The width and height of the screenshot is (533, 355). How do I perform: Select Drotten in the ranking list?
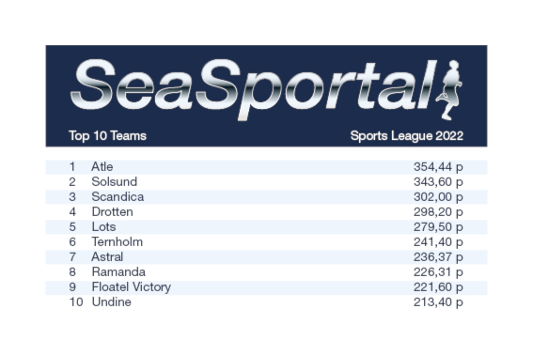[112, 211]
